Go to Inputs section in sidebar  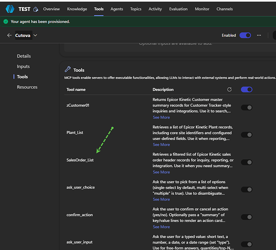point(23,66)
